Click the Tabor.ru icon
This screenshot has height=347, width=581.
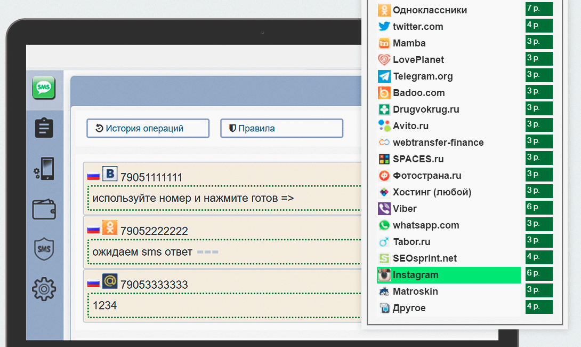coord(384,242)
